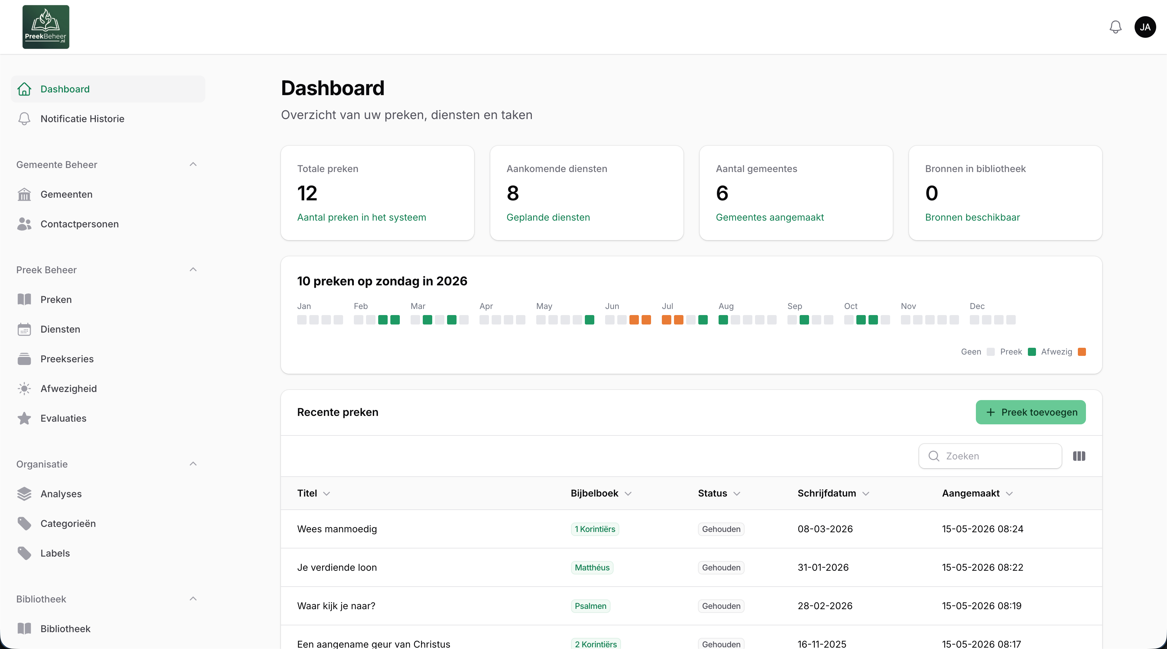Click the 'Psalmen' badge
The height and width of the screenshot is (649, 1167).
[590, 606]
